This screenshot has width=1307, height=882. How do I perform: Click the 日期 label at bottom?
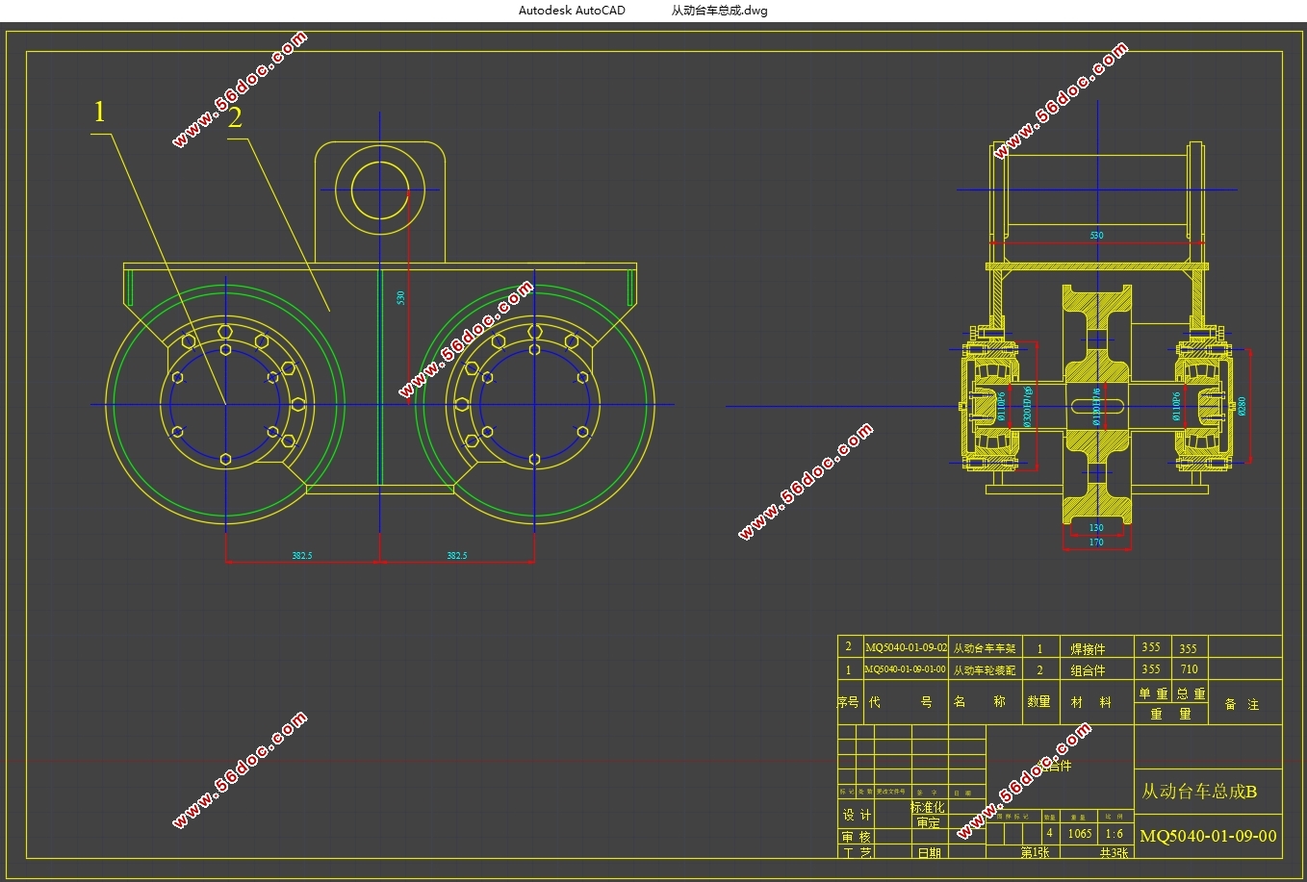coord(929,853)
